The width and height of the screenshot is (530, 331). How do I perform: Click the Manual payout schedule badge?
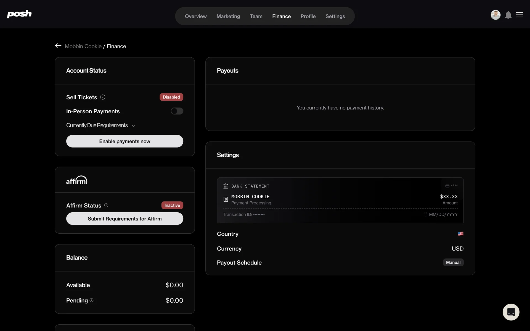click(x=453, y=262)
